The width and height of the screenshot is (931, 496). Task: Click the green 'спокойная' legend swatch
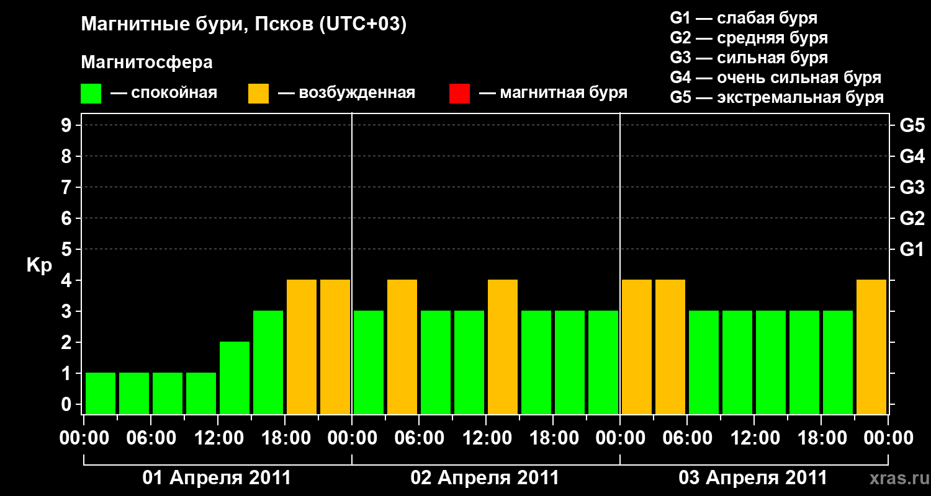[91, 94]
